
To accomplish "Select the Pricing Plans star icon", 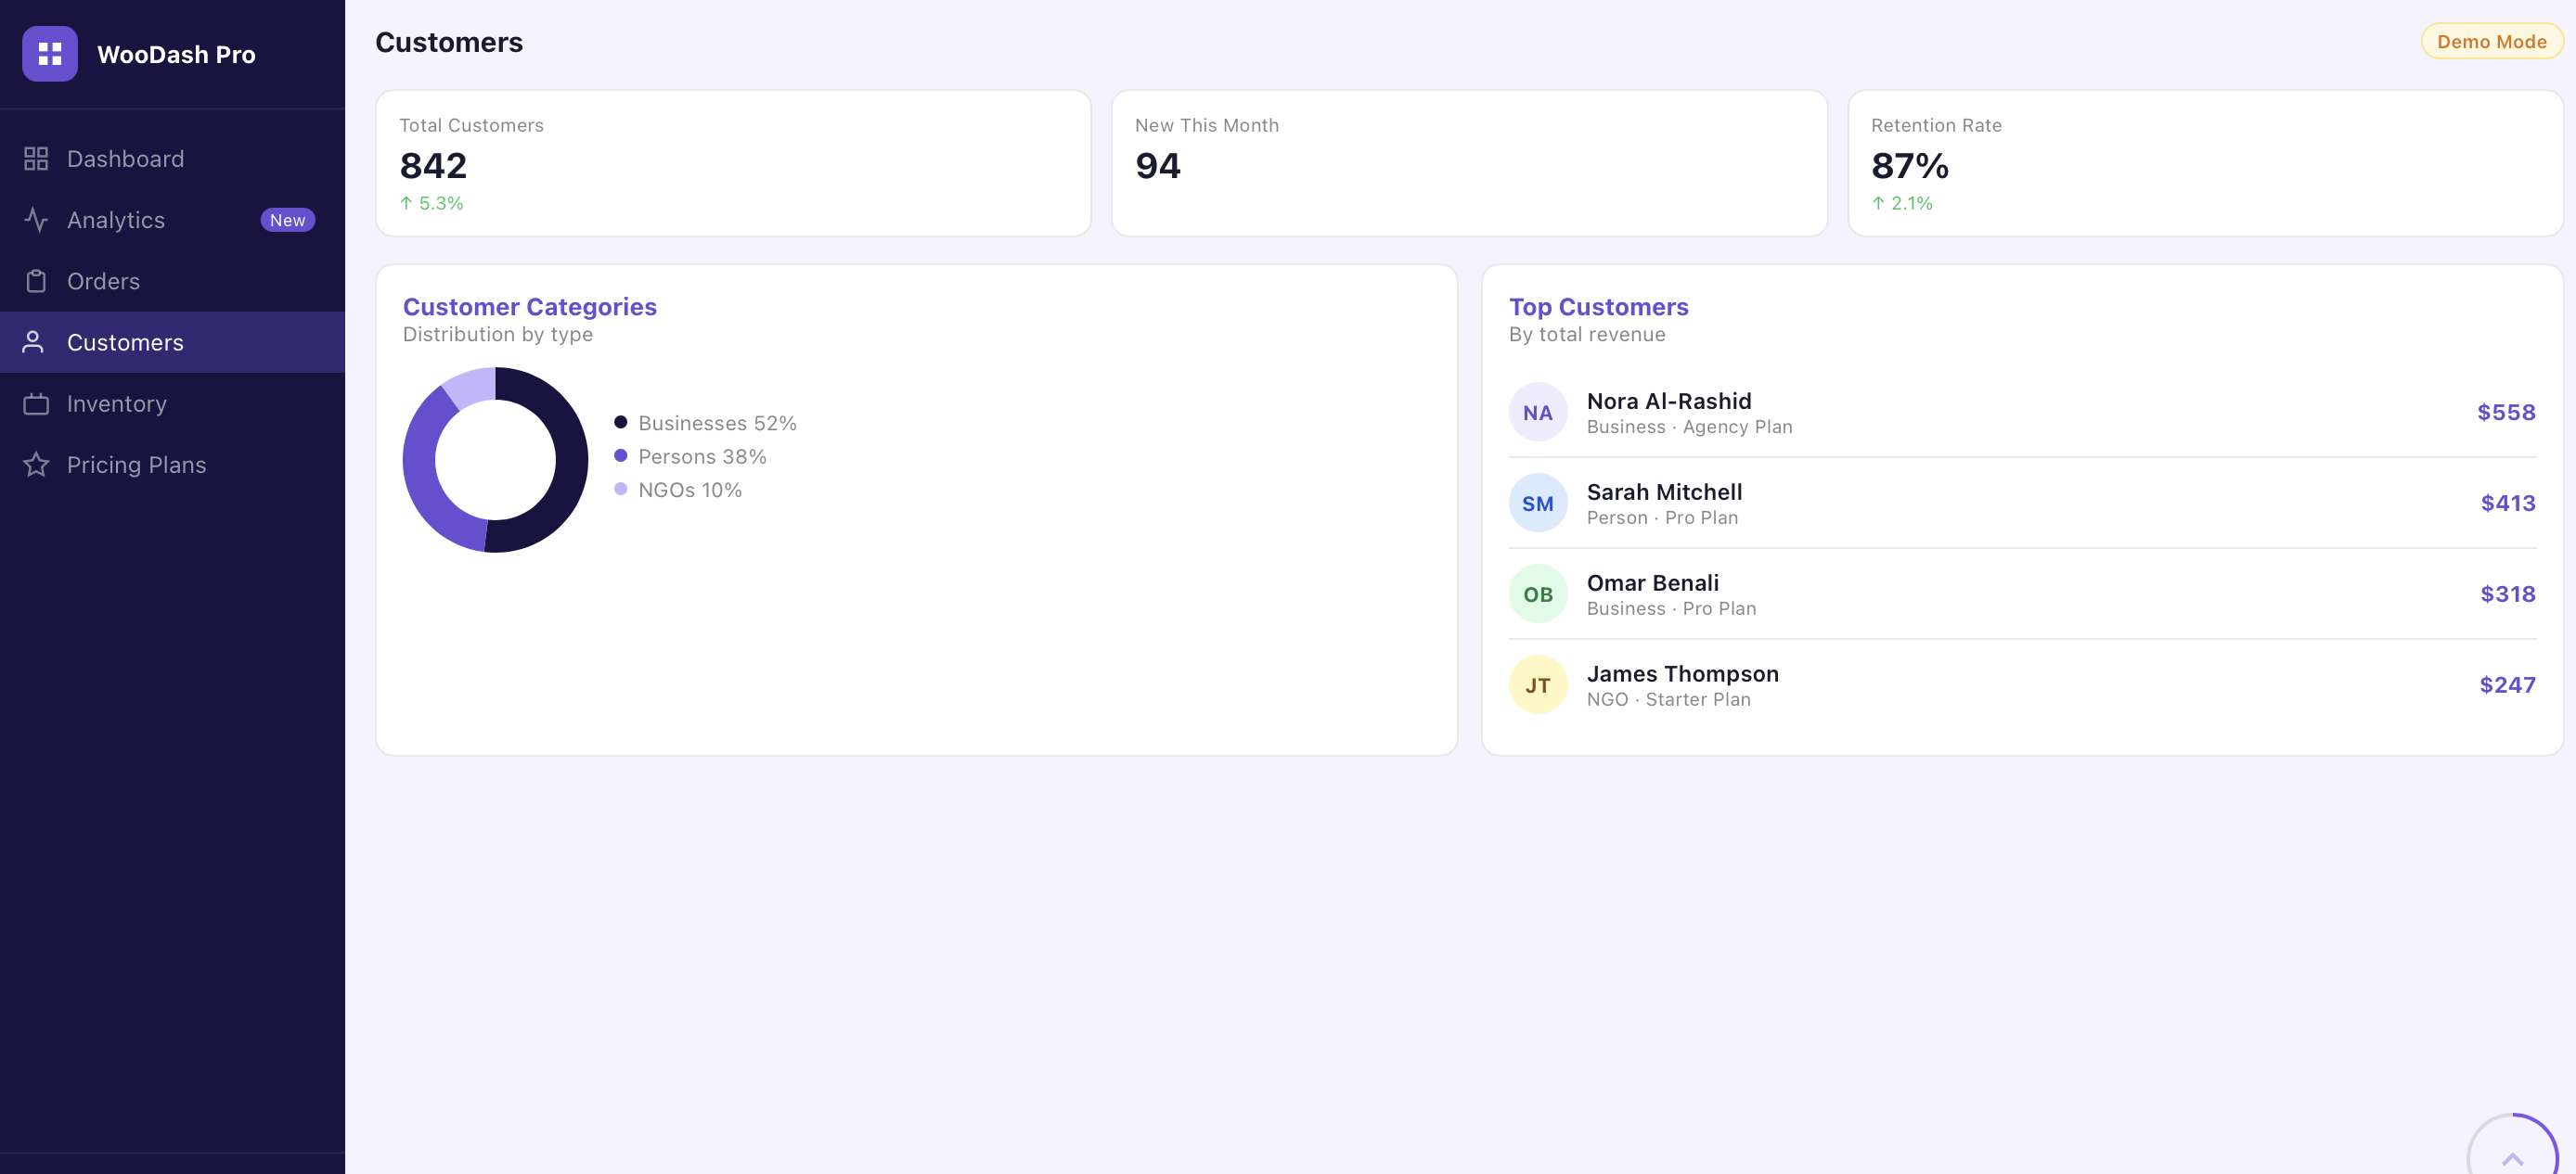I will (36, 465).
